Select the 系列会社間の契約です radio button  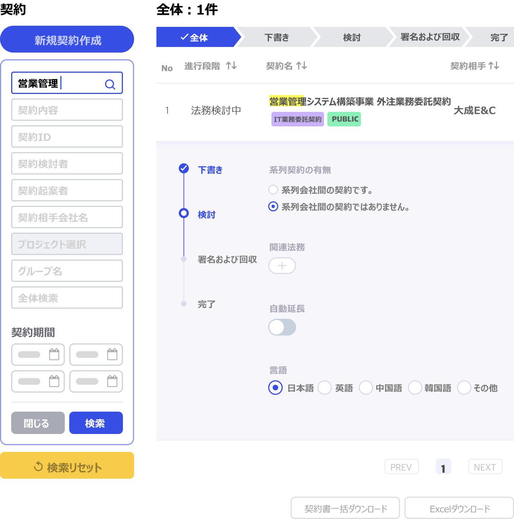coord(273,190)
